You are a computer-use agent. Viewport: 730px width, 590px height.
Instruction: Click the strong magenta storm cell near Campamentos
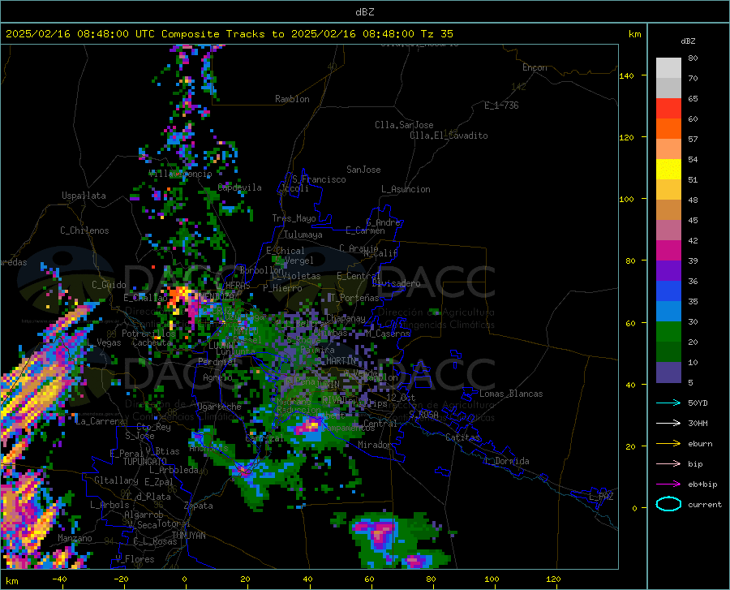(x=309, y=426)
